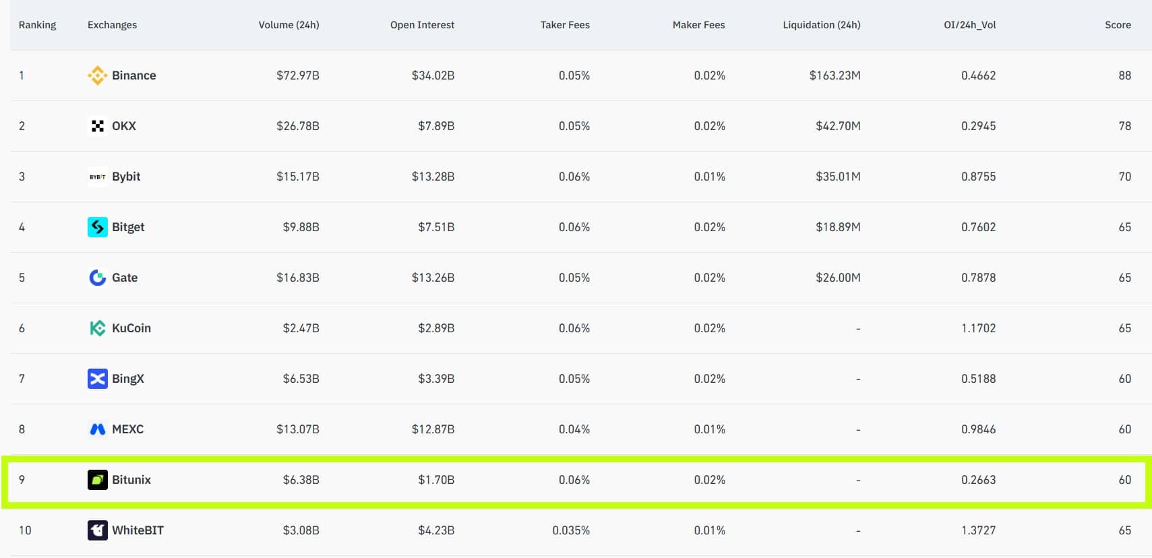1152x558 pixels.
Task: Select MEXC open interest $12.87B
Action: 433,429
